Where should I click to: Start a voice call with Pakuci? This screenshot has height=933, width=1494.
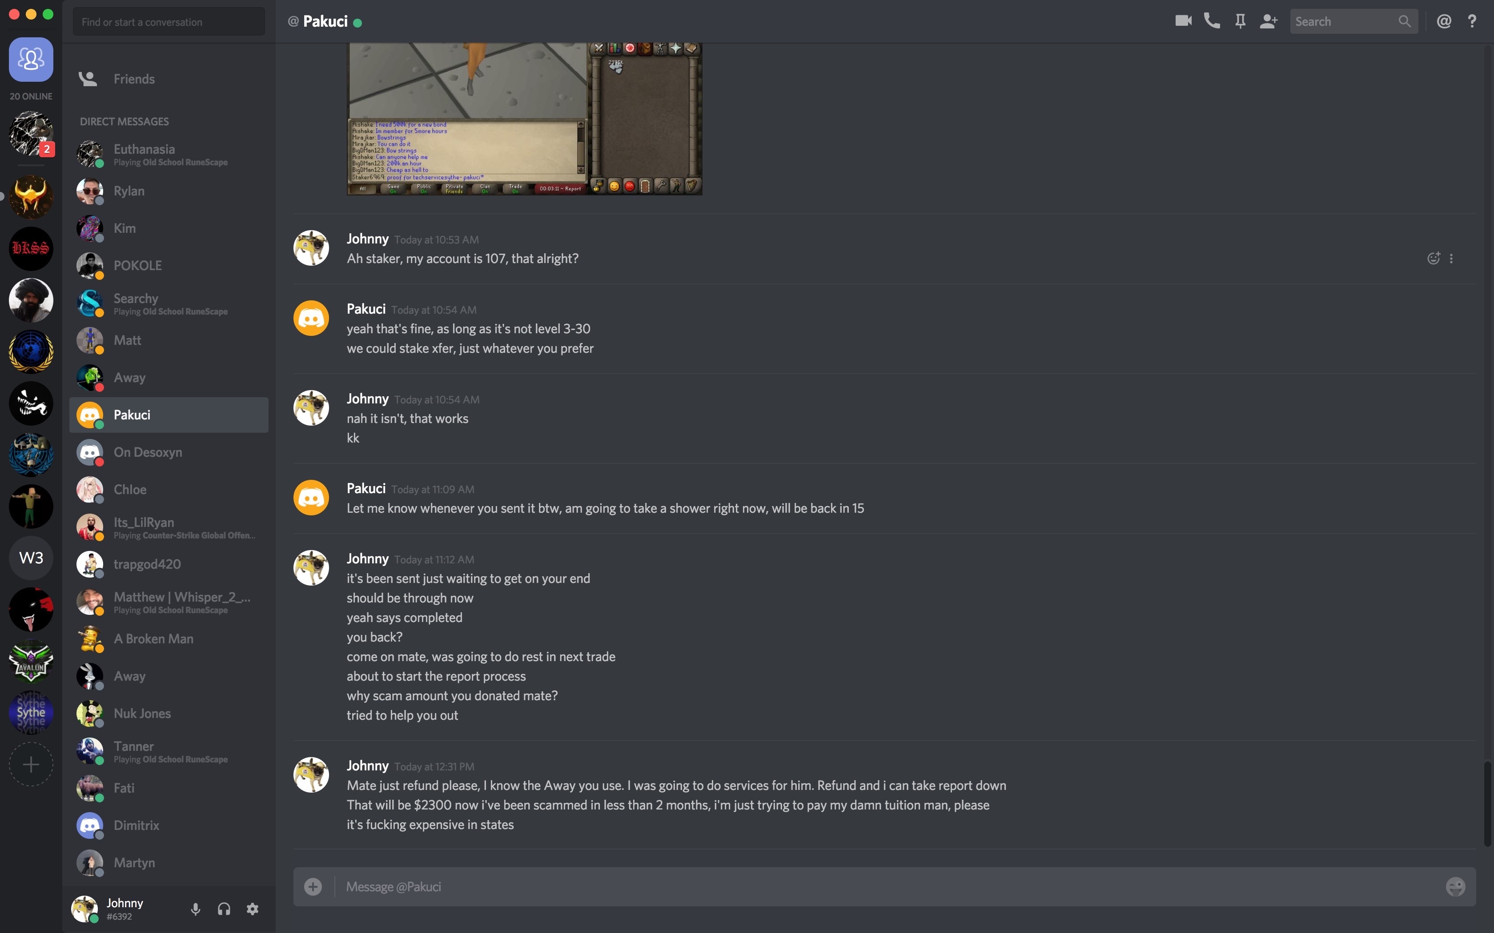point(1212,22)
